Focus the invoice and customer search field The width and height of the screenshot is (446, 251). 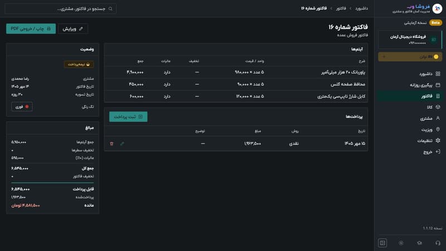pyautogui.click(x=61, y=9)
